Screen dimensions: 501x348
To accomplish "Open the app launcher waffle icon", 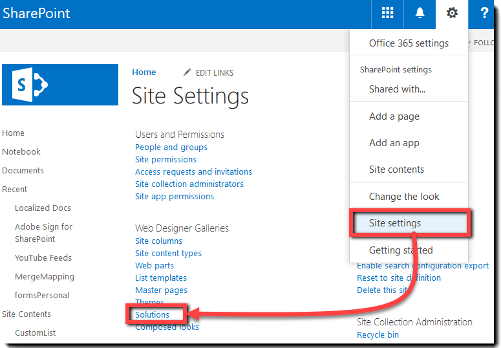I will click(387, 14).
